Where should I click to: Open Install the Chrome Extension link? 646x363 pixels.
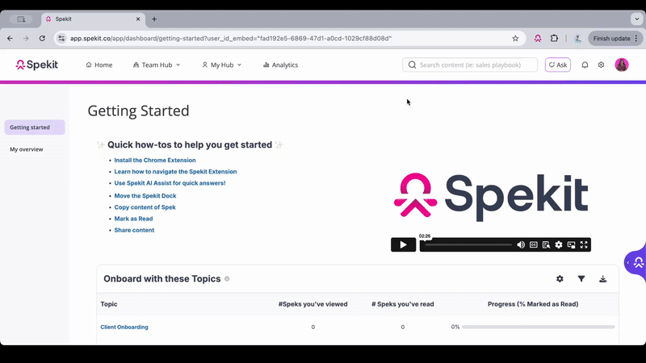(x=155, y=160)
